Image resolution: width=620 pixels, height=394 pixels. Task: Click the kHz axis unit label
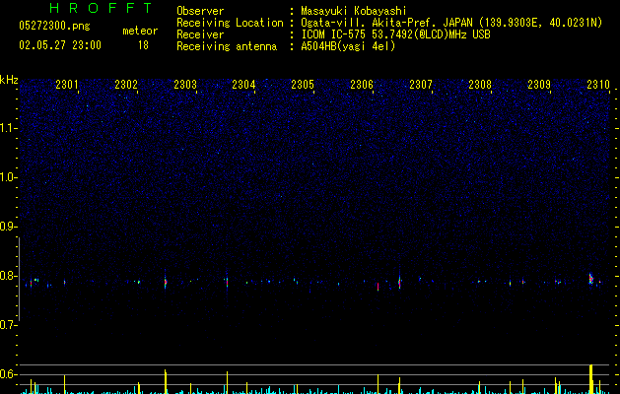tap(9, 80)
